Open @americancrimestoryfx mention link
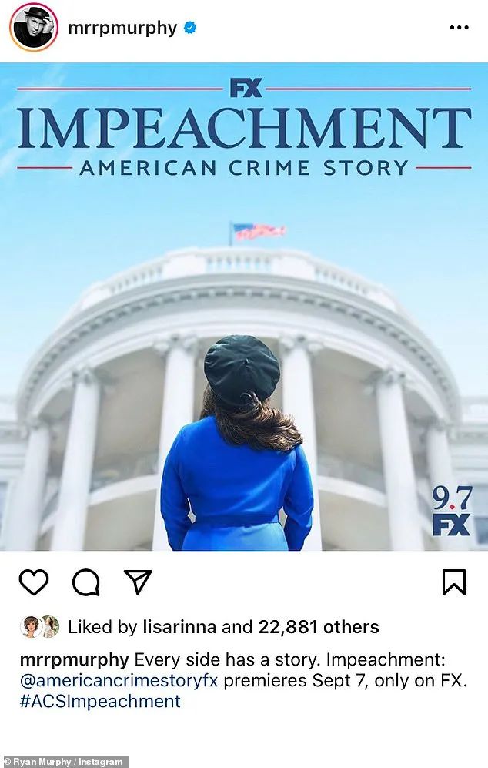 tap(119, 680)
